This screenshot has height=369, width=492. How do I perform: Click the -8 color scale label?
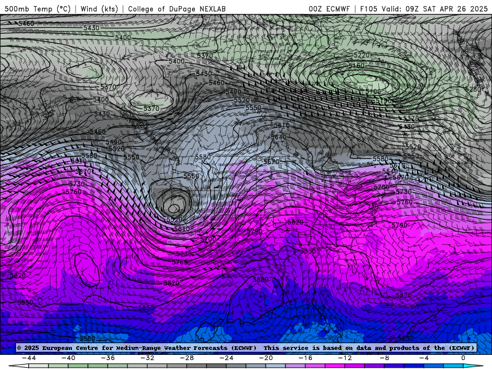(385, 358)
